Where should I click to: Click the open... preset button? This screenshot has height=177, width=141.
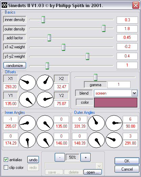pyautogui.click(x=93, y=172)
